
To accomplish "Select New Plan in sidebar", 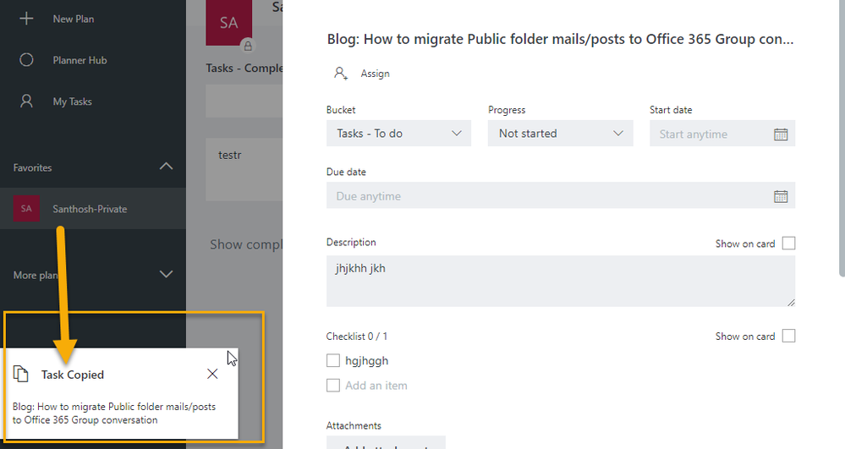I will (x=74, y=19).
